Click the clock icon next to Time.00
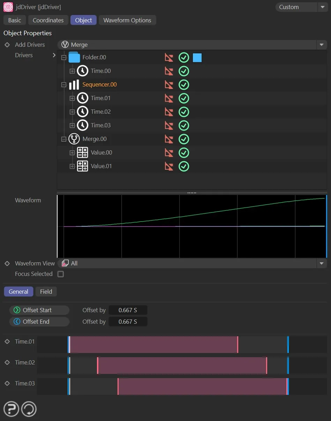 tap(82, 71)
